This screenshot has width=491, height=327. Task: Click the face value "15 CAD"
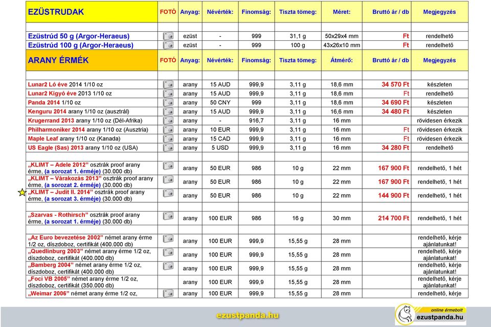(x=220, y=138)
